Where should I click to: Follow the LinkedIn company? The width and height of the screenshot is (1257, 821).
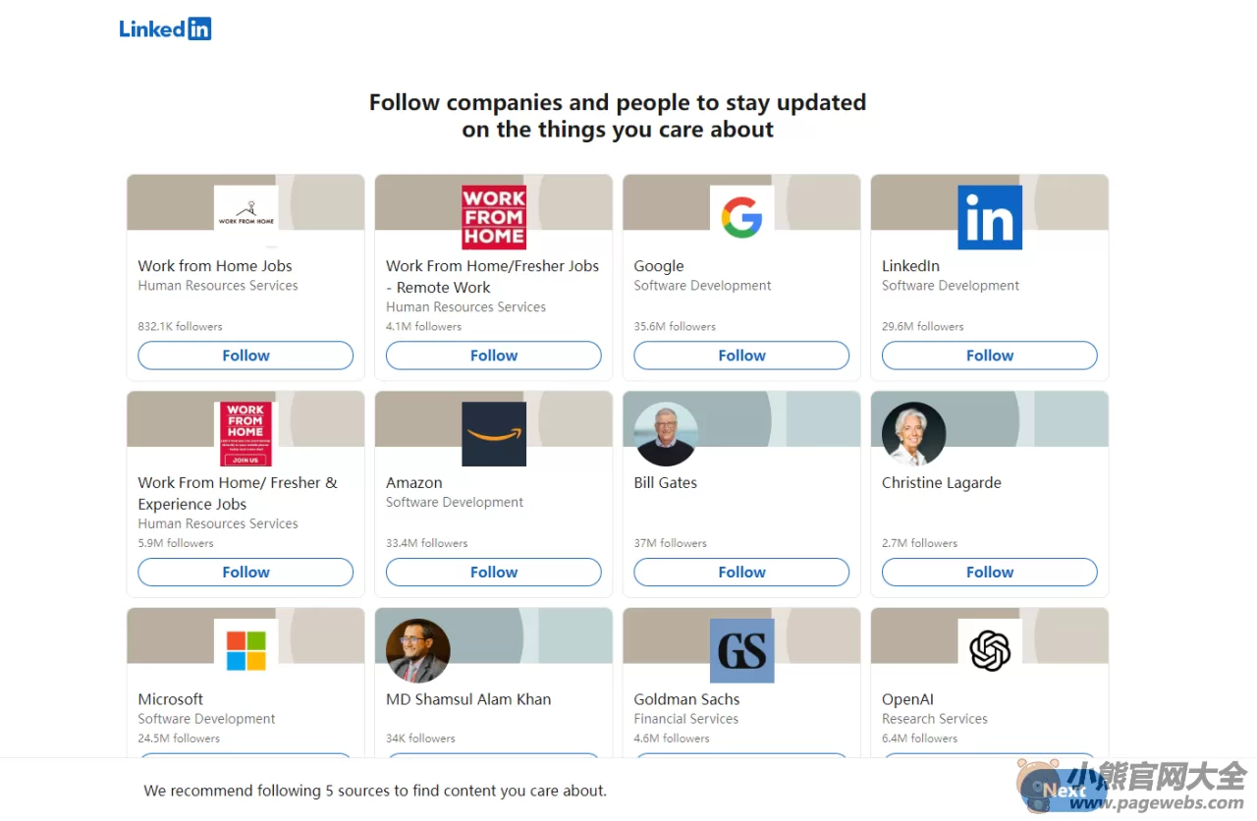pyautogui.click(x=990, y=356)
